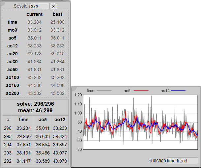
Task: Click the gray 'time' legend line in chart
Action: click(x=104, y=91)
